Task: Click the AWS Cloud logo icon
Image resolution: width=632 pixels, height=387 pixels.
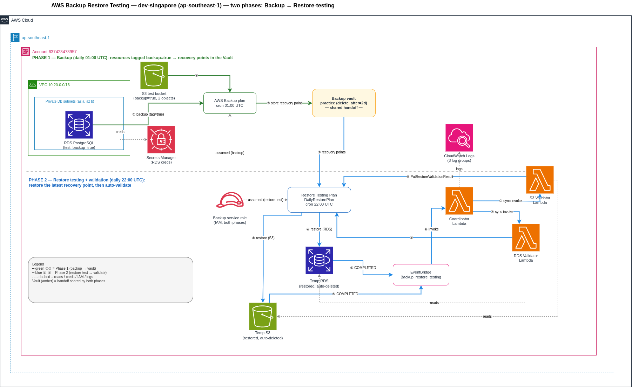Action: [5, 20]
